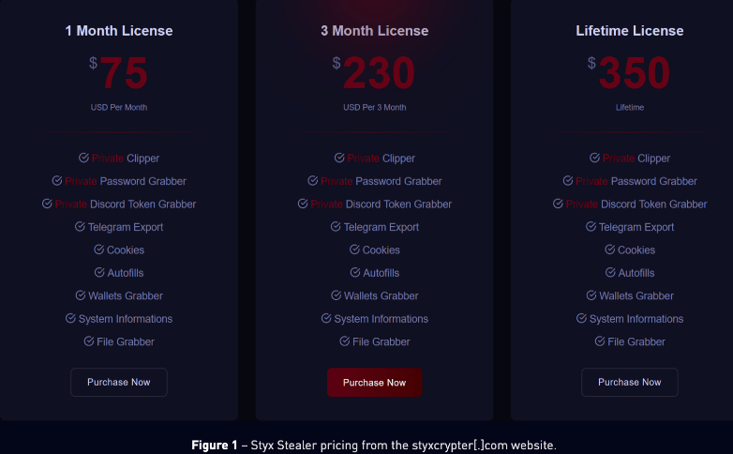Click checkmark icon beside Wallets Grabber in 3 Month plan
Image resolution: width=733 pixels, height=454 pixels.
point(337,295)
